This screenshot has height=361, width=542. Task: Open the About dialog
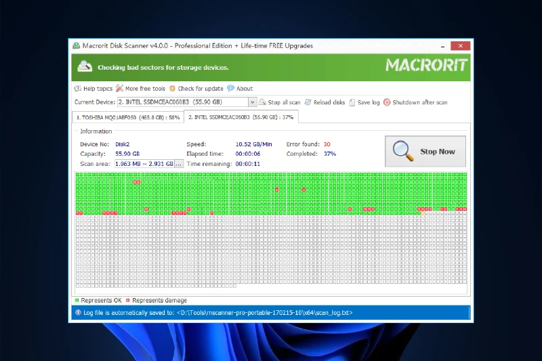click(245, 89)
